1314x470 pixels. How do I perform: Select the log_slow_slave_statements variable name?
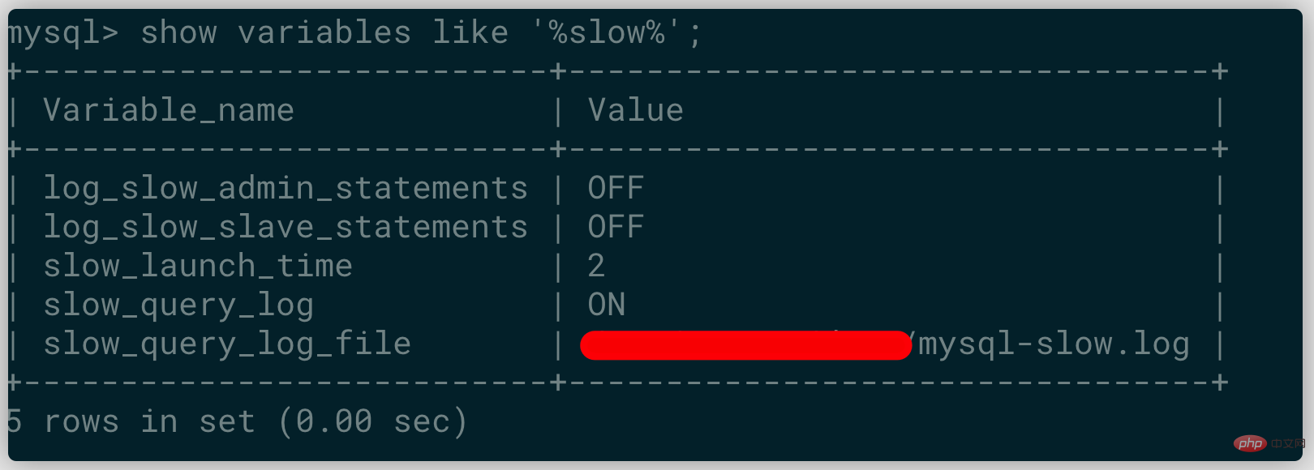tap(286, 227)
